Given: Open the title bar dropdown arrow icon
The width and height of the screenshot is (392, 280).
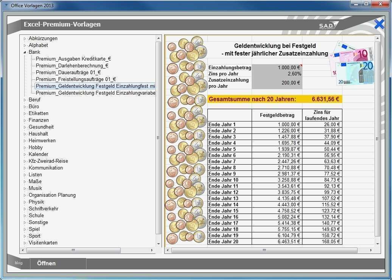Looking at the screenshot, I should [6, 5].
